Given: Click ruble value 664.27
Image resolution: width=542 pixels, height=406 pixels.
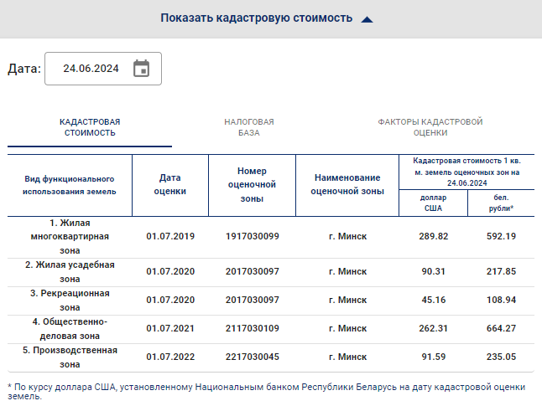Looking at the screenshot, I should click(501, 328).
